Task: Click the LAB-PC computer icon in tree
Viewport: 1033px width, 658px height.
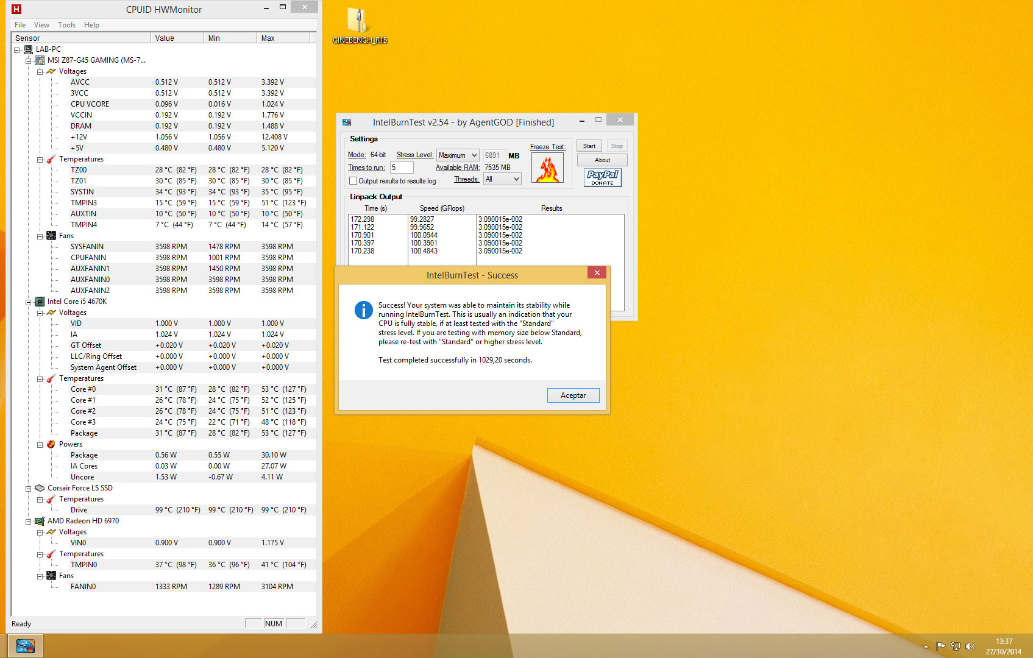Action: tap(28, 49)
